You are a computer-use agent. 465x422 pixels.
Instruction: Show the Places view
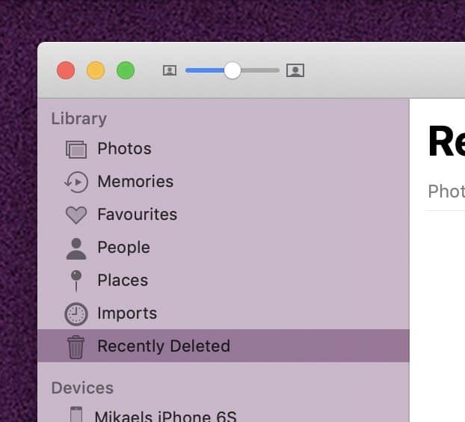pos(224,281)
